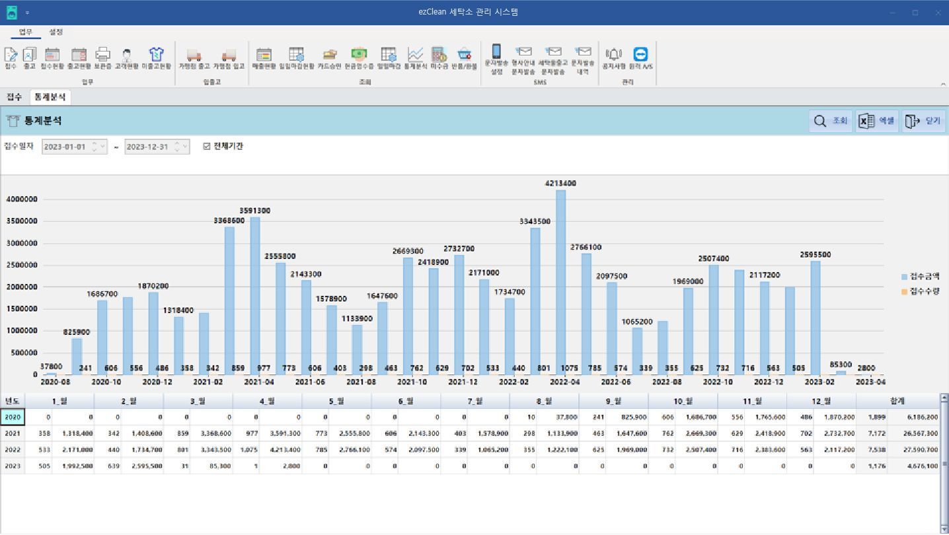Open 고객현황 customer status icon
949x535 pixels.
coord(126,59)
